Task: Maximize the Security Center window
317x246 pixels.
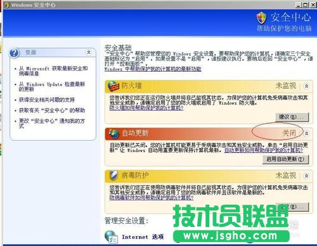Action: pyautogui.click(x=306, y=5)
